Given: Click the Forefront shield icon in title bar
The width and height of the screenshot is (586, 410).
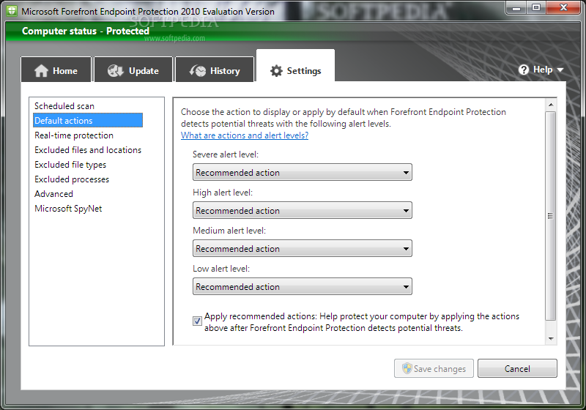Looking at the screenshot, I should (12, 11).
